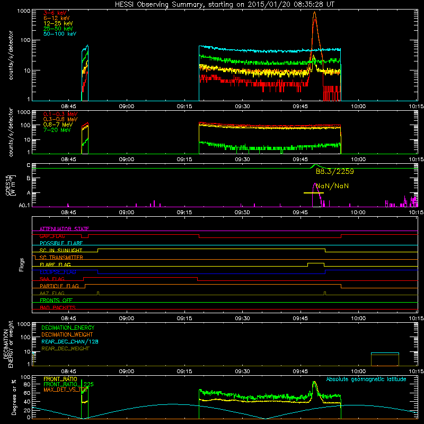Select the ATTENUATOR_STATE flag label
424x424 pixels.
(x=64, y=229)
